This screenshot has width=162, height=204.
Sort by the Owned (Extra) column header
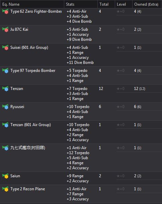147,4
